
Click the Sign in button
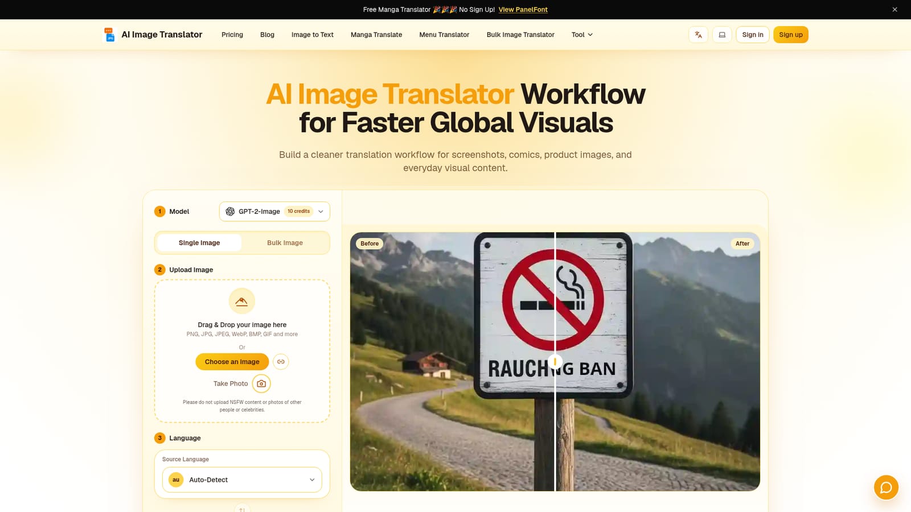click(x=753, y=35)
